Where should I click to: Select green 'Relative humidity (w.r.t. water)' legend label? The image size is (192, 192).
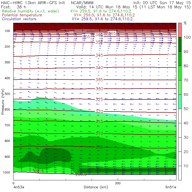pos(31,11)
